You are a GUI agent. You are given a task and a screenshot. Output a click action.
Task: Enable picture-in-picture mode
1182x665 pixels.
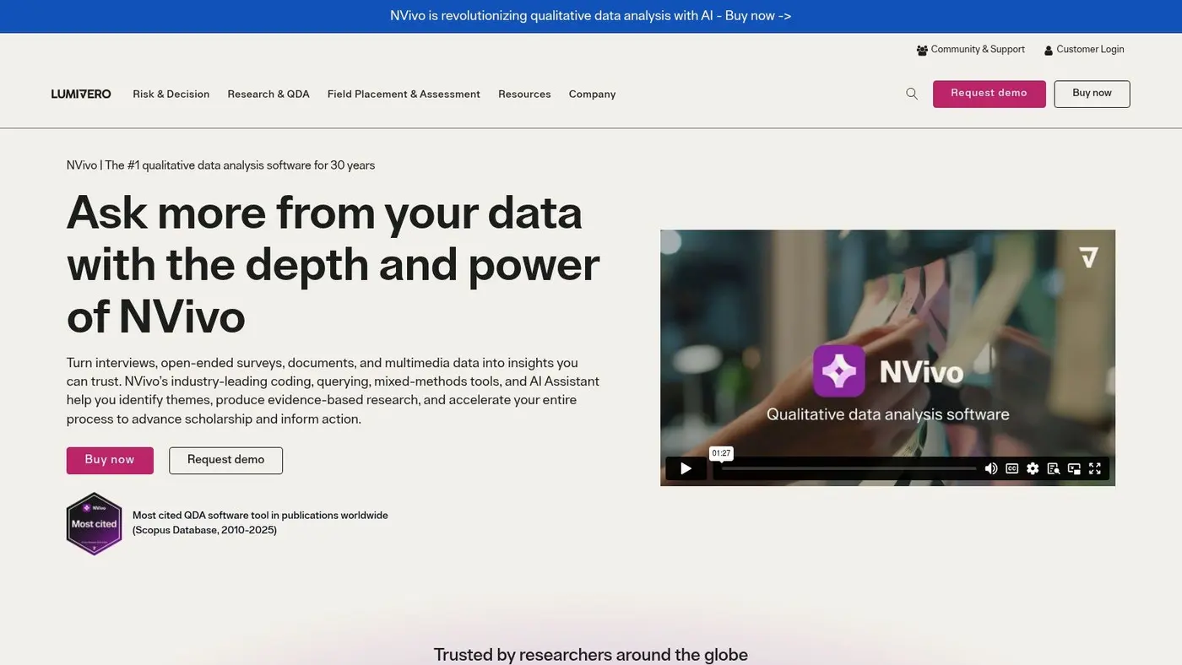[x=1074, y=468]
